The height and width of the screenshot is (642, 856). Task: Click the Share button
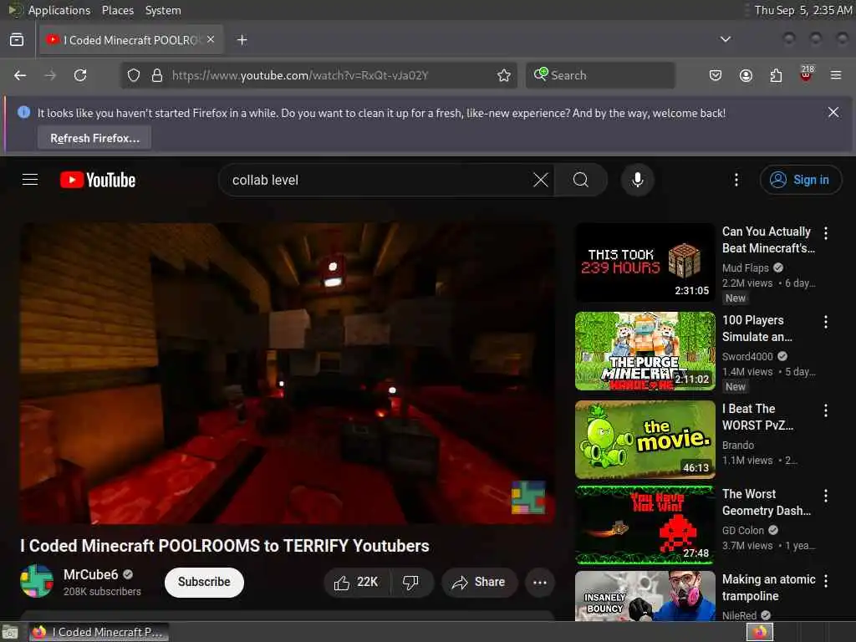[x=479, y=583]
